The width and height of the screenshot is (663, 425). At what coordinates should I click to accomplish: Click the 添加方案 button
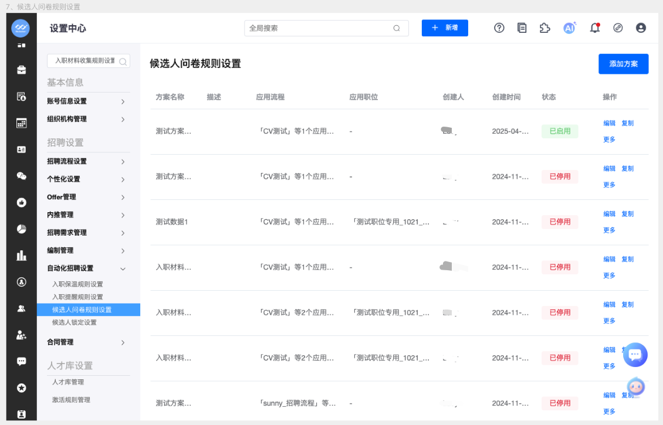coord(623,64)
